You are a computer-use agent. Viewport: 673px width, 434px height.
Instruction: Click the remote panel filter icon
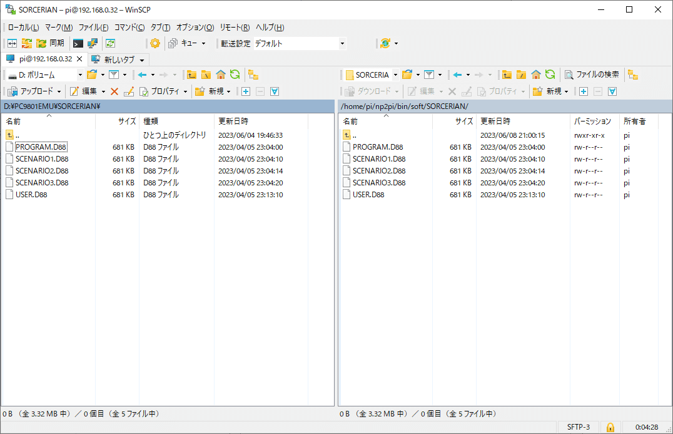point(429,75)
